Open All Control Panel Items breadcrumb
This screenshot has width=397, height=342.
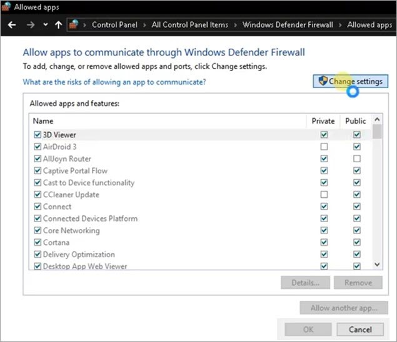(x=190, y=25)
